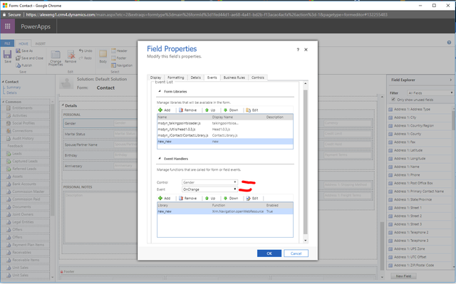Image resolution: width=456 pixels, height=284 pixels.
Task: Switch to the Formatting tab
Action: (x=176, y=78)
